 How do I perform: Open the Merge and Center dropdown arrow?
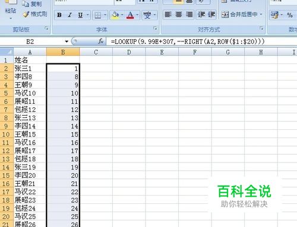point(261,14)
